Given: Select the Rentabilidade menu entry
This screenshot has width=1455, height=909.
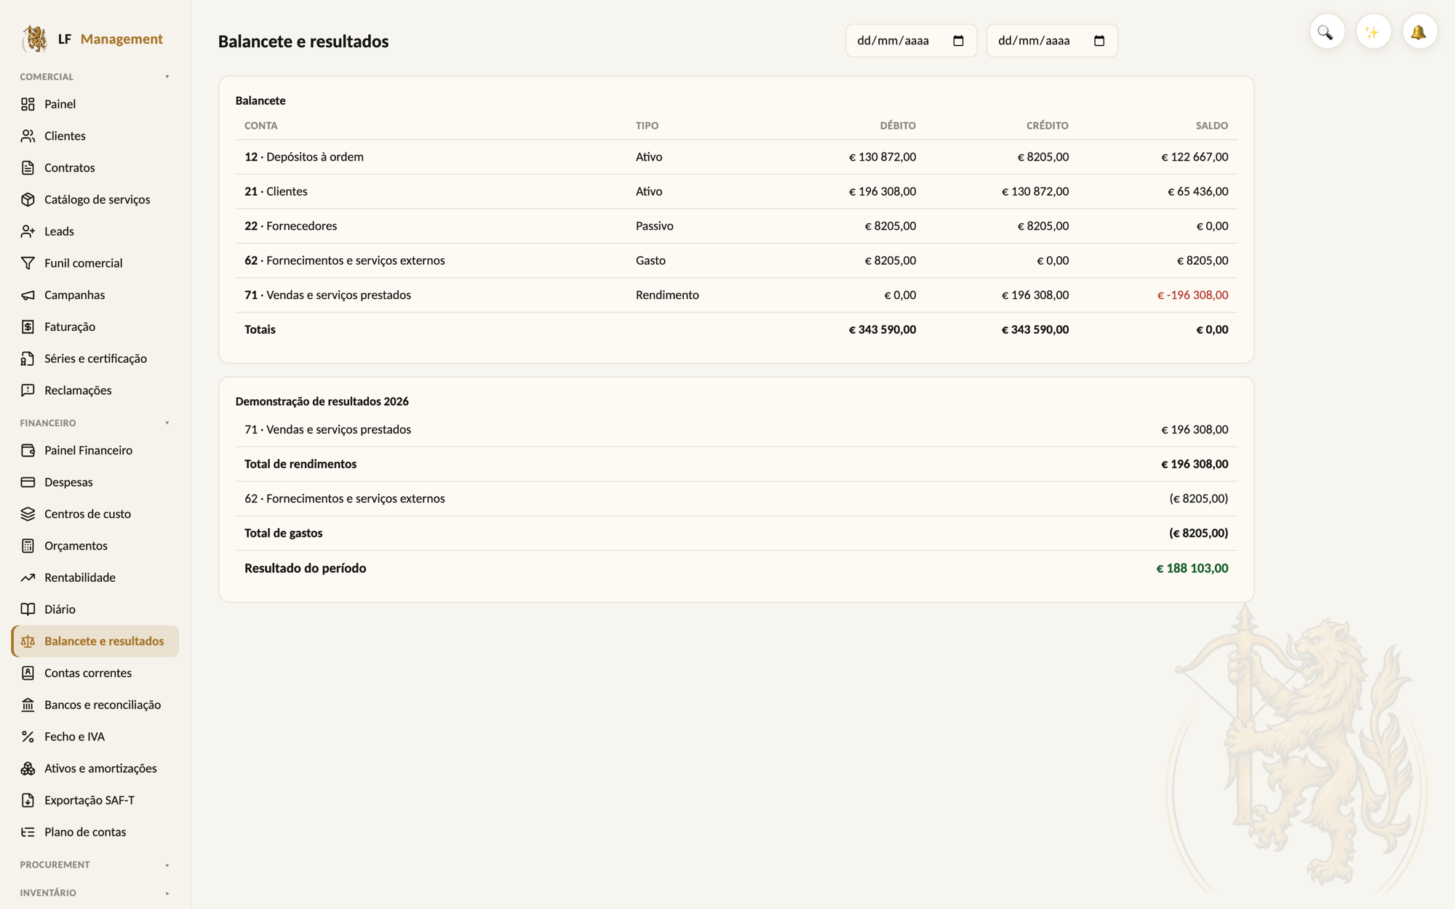Looking at the screenshot, I should [95, 577].
